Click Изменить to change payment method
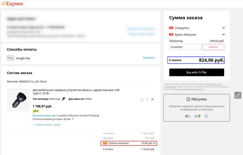Screen dimensions: 243x155 149,58
